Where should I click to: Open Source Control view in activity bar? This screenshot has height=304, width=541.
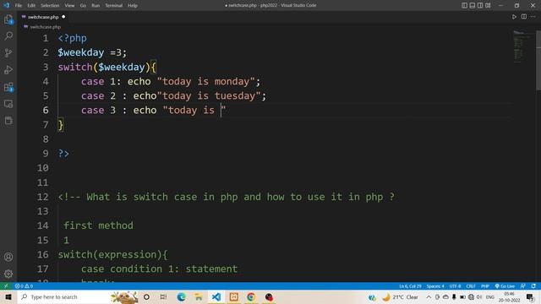(x=8, y=52)
